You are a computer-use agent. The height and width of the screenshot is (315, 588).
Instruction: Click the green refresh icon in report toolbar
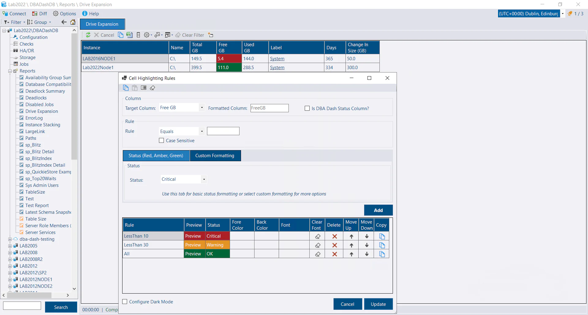(88, 35)
